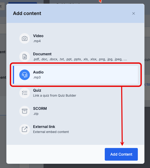Click the .mp3 format subtitle

[37, 77]
